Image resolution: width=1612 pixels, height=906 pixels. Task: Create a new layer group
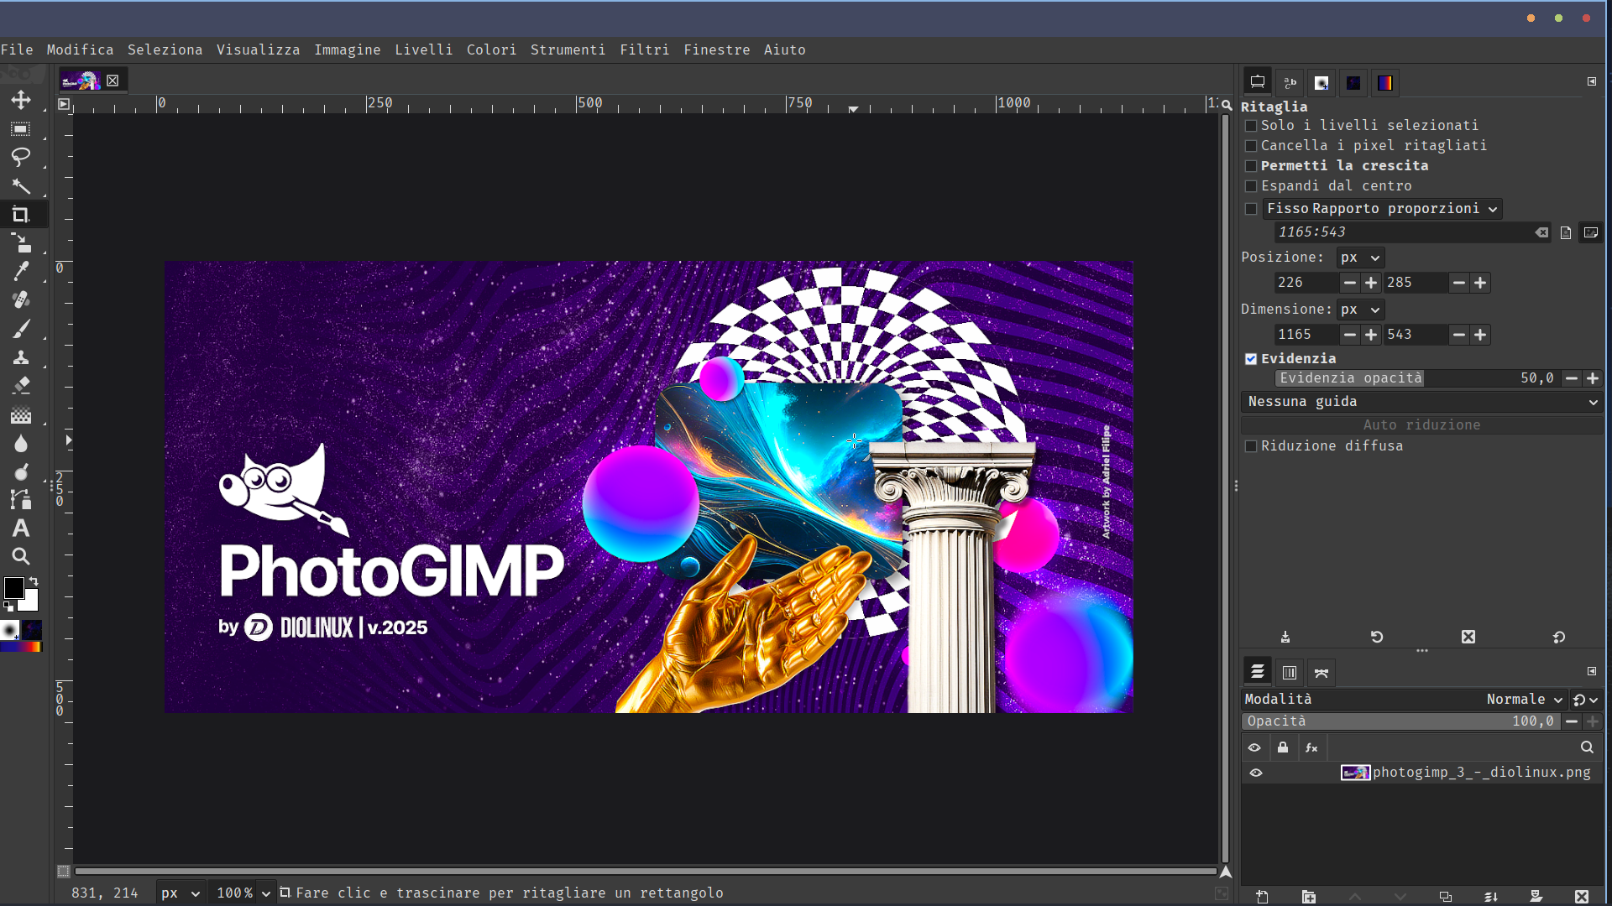1309,896
